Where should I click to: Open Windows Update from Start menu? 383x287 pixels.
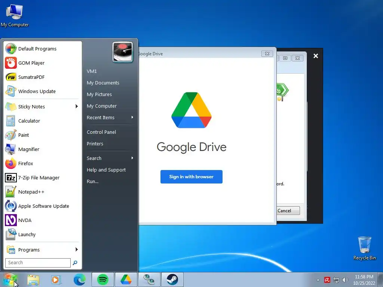click(x=43, y=91)
